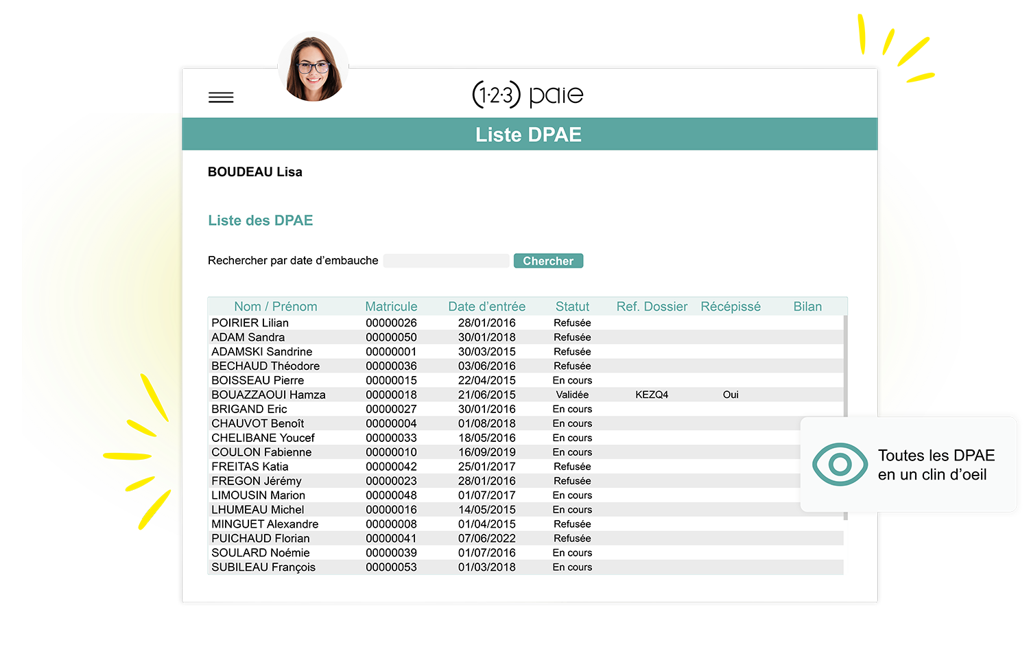Sort table by the Matricule column
This screenshot has width=1029, height=645.
(391, 306)
